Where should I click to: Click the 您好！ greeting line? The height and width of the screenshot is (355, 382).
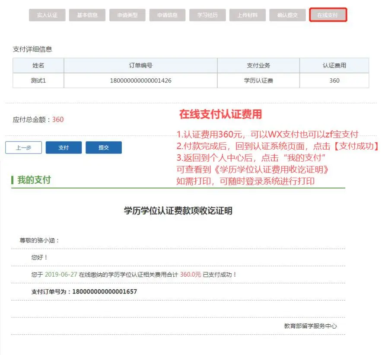(x=39, y=257)
